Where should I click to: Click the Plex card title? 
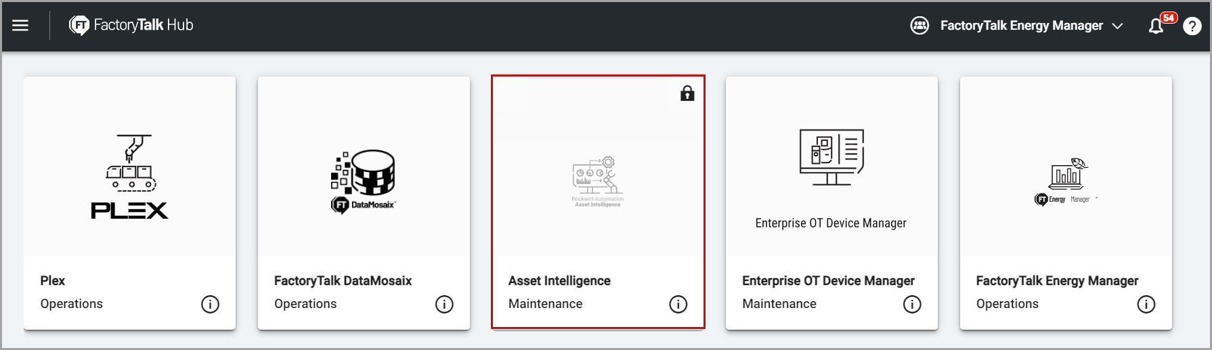tap(53, 281)
